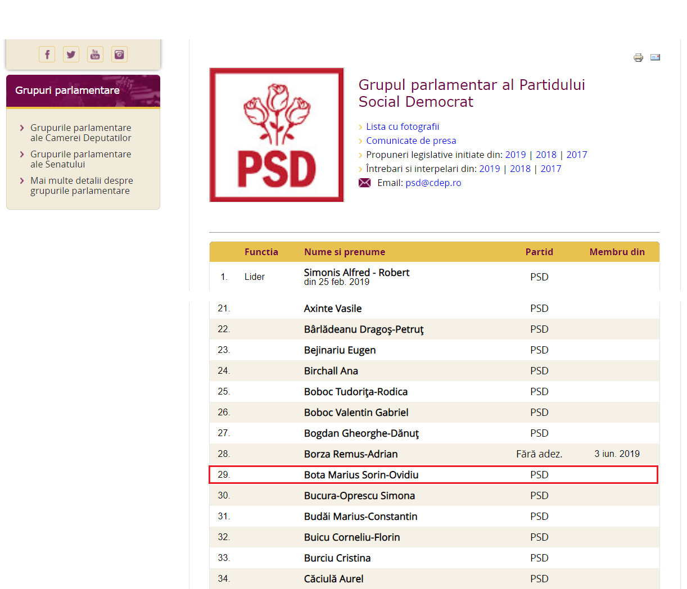Open 2018 legislative proposals link
This screenshot has width=687, height=589.
point(546,155)
